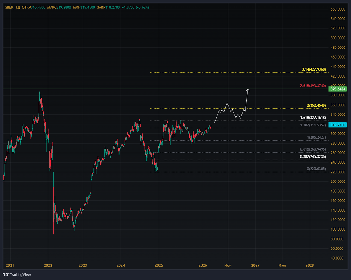Click the 560.0000 price scale value

(x=338, y=9)
